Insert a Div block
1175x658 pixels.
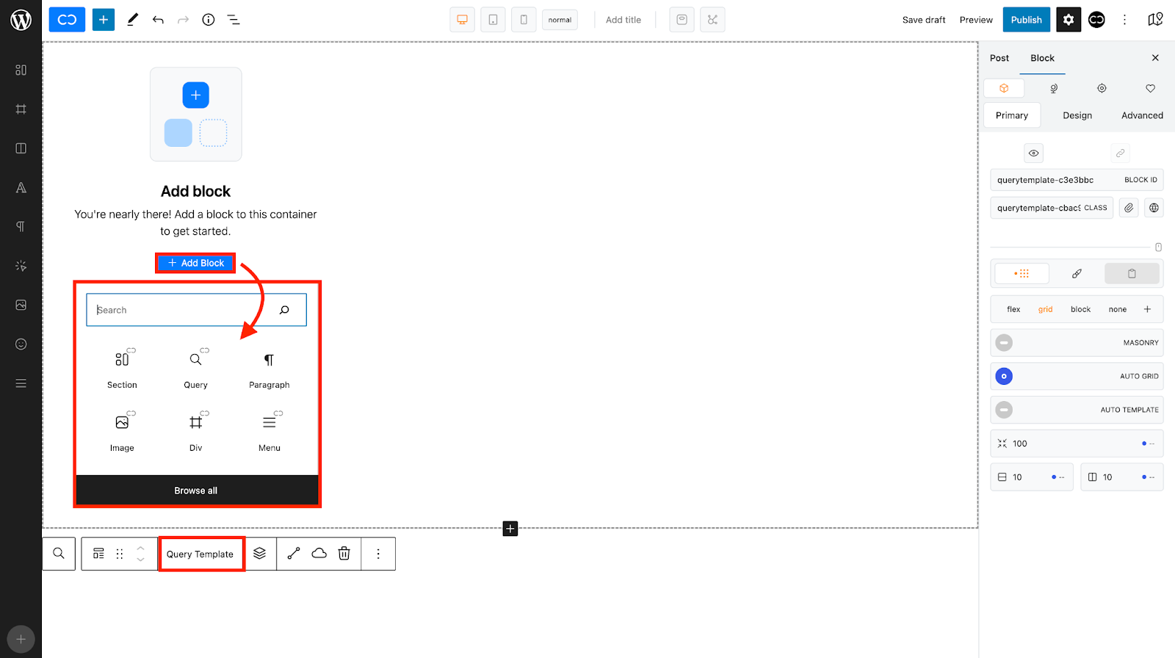point(195,432)
